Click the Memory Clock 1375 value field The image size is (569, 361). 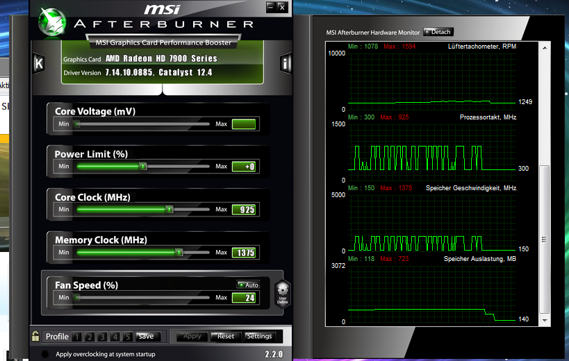244,253
